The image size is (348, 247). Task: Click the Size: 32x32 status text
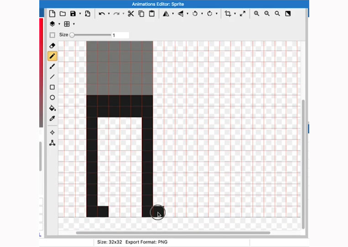[109, 242]
